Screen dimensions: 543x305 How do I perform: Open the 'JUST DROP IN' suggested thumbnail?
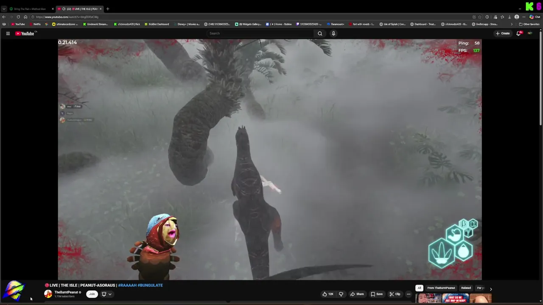coord(455,299)
